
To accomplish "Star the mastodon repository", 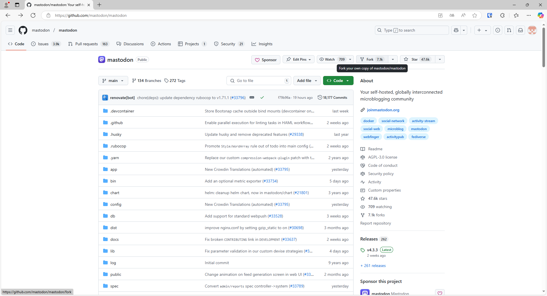I will [x=418, y=59].
